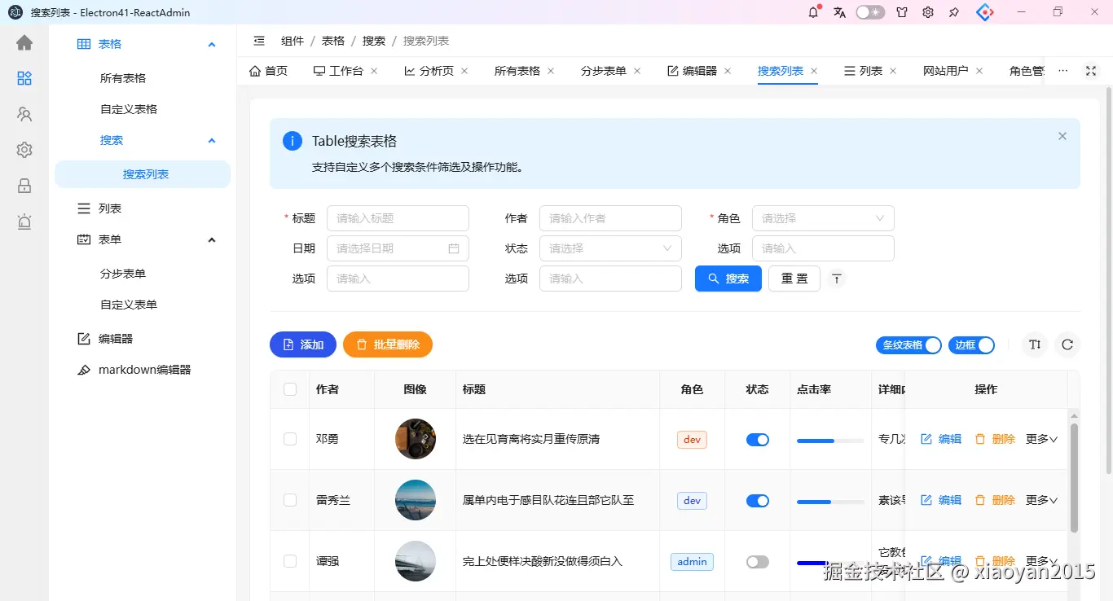The height and width of the screenshot is (601, 1113).
Task: Open the users icon in left sidebar
Action: [x=24, y=114]
